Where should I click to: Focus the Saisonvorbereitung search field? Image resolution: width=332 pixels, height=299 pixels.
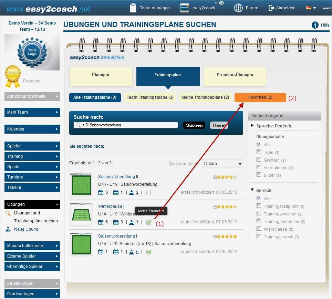pyautogui.click(x=126, y=125)
